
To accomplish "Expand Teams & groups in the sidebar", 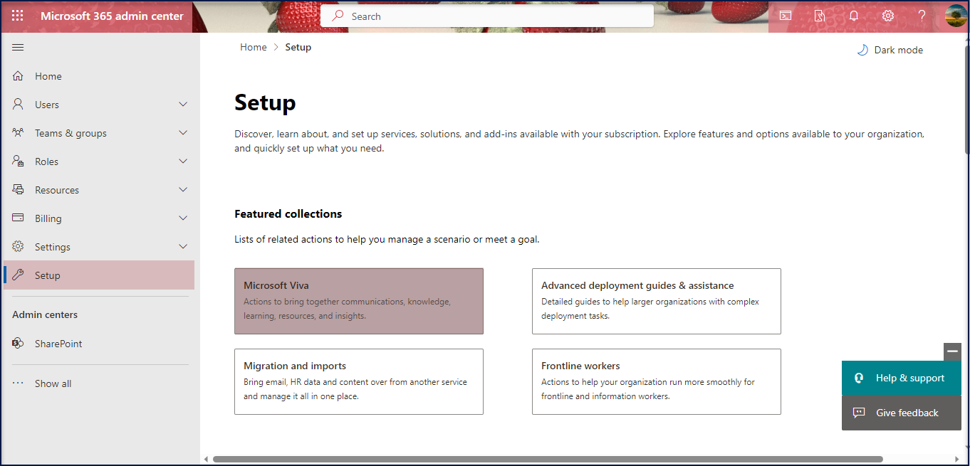I will tap(183, 132).
